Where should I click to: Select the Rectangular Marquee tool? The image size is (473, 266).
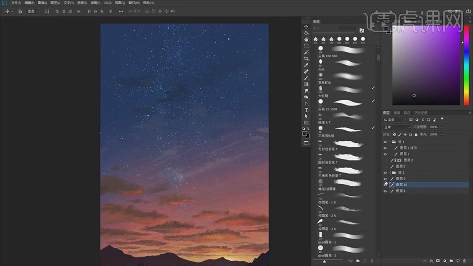click(306, 46)
